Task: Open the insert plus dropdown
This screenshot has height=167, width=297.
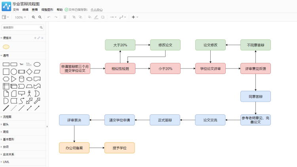Action: tap(135, 17)
